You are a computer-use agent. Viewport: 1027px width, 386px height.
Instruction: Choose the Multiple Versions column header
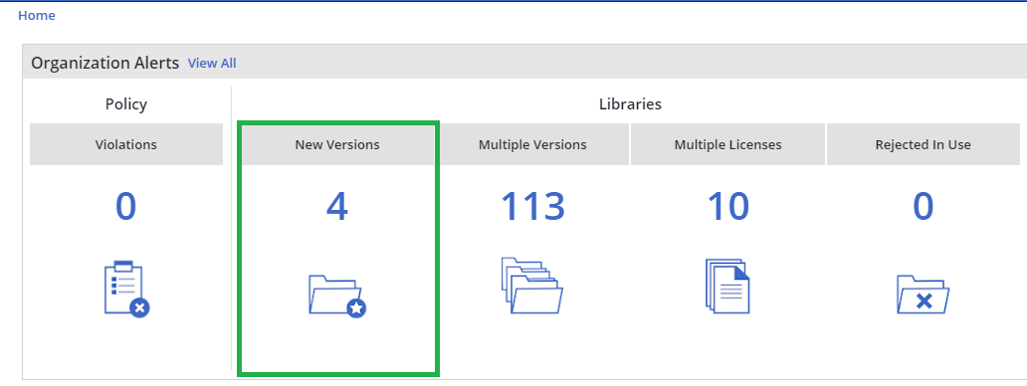pos(532,144)
